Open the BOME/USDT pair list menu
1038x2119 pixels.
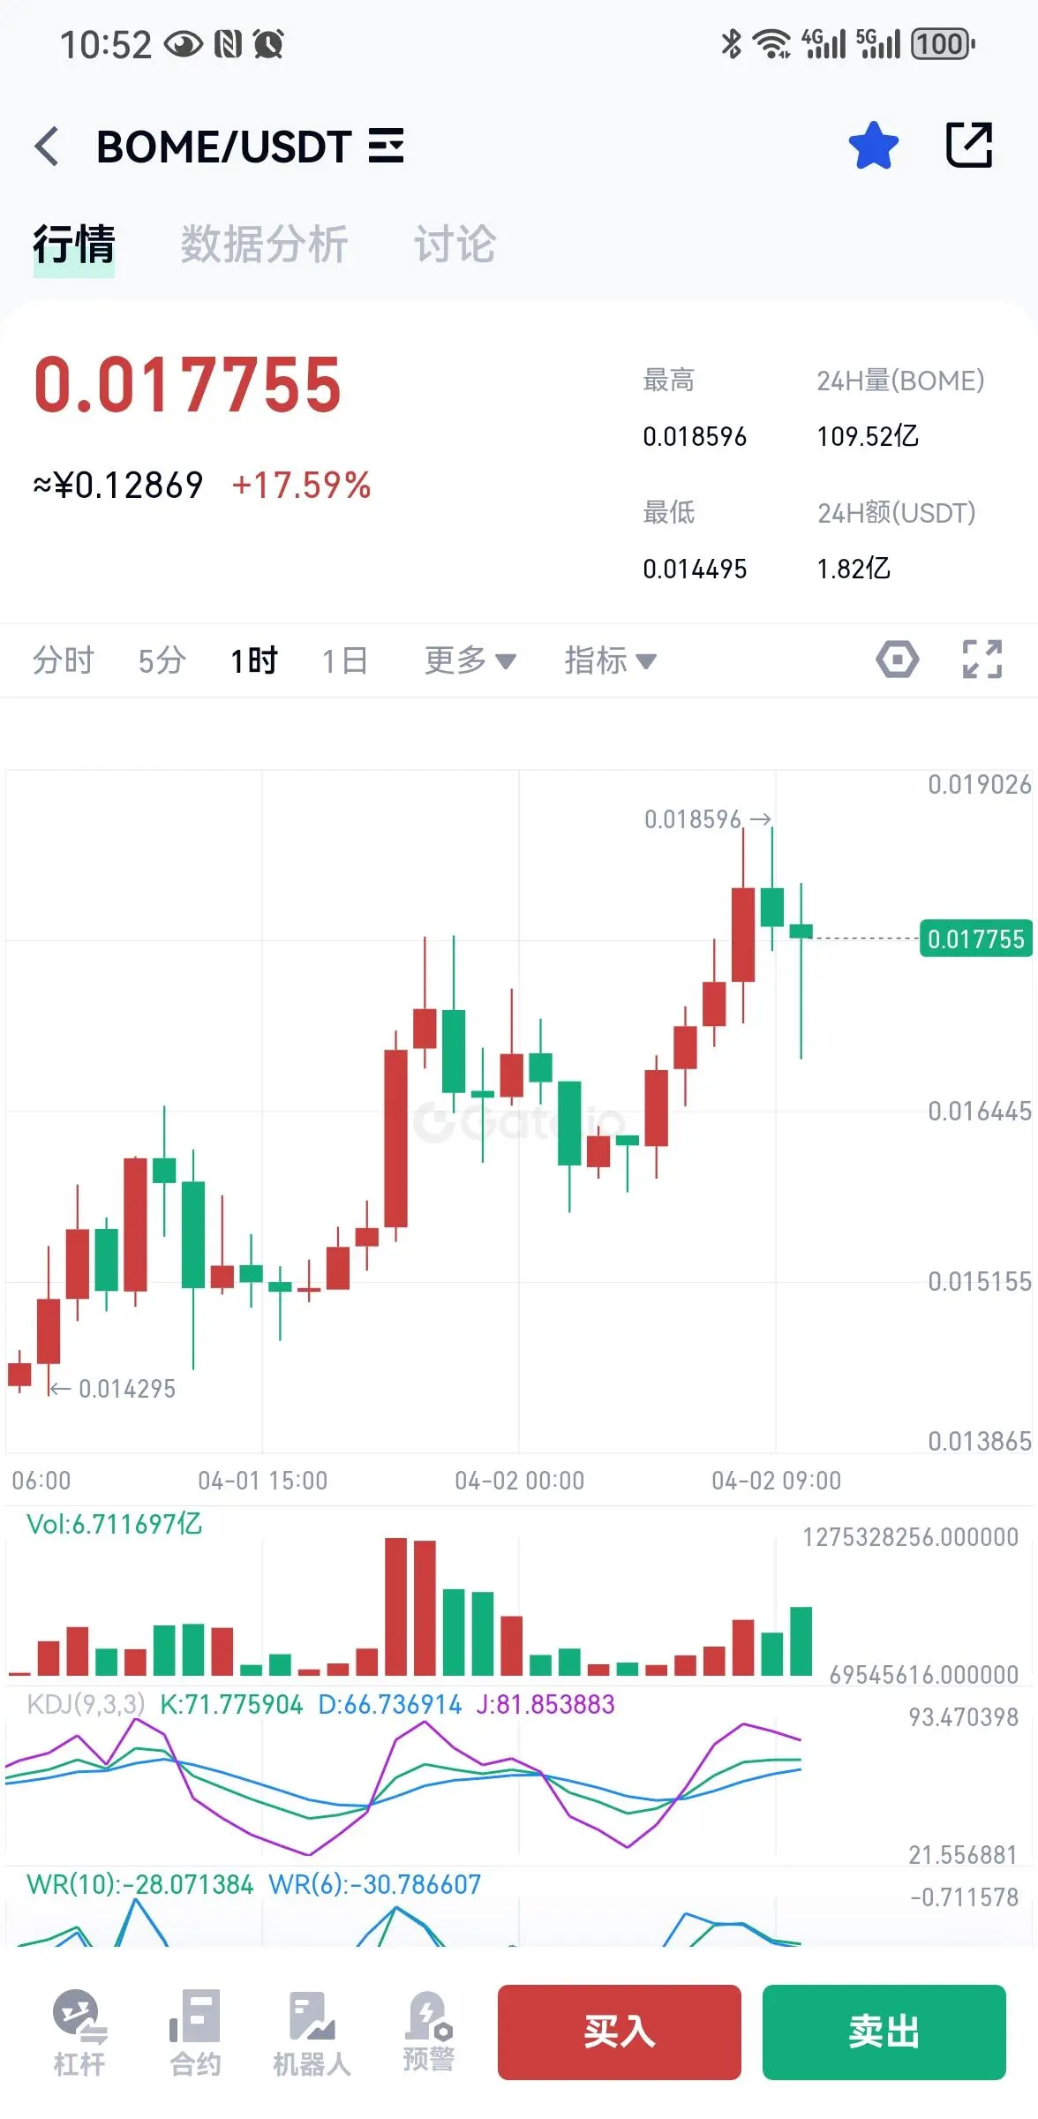[x=387, y=146]
